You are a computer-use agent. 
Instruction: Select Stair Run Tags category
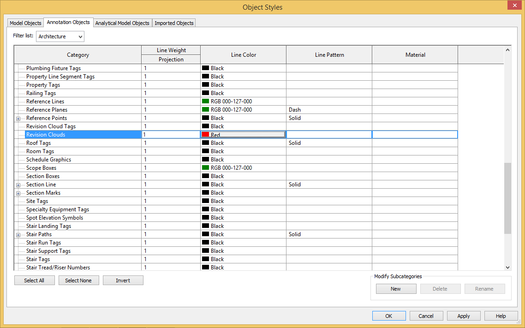pos(43,243)
